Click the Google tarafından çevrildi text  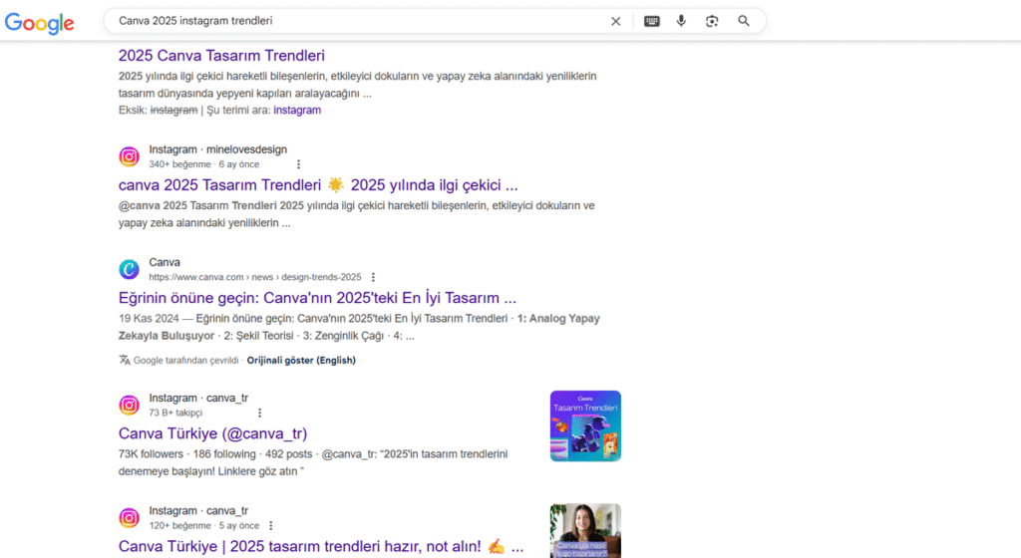186,361
